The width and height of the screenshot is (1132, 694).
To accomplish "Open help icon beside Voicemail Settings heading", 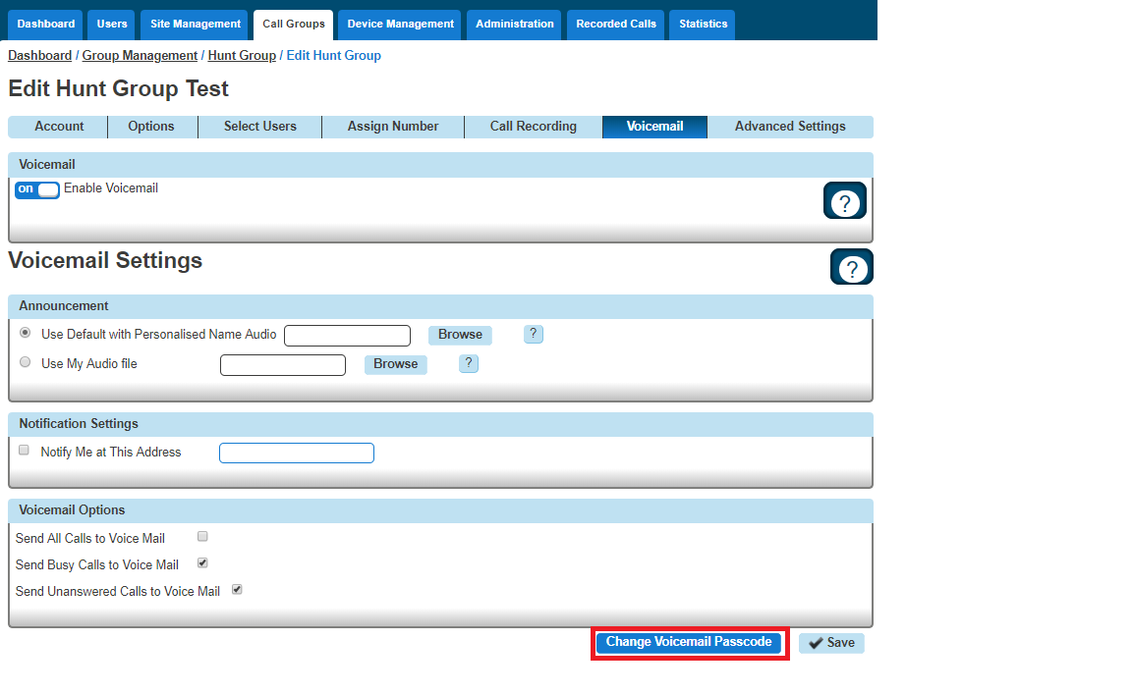I will click(x=852, y=267).
